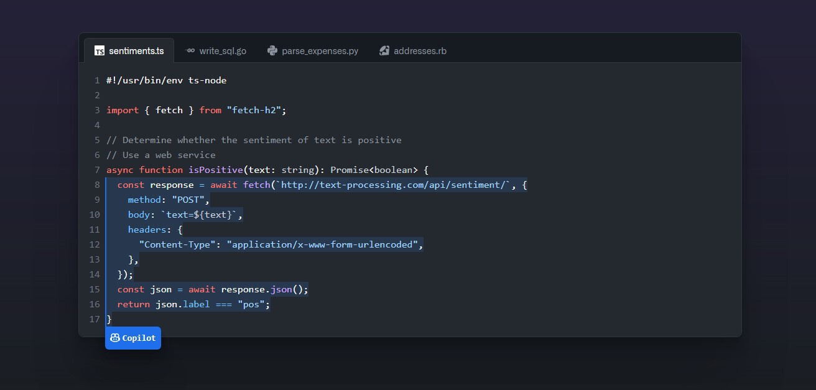816x390 pixels.
Task: Switch to the write_sql.go tab
Action: click(x=217, y=50)
